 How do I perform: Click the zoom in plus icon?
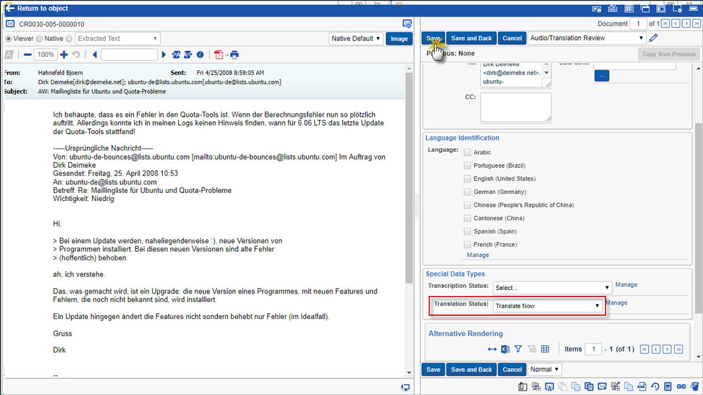coord(63,55)
